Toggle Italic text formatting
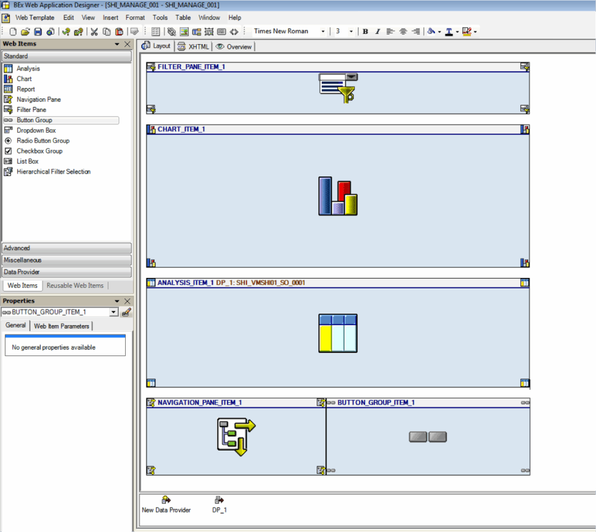 click(x=377, y=31)
